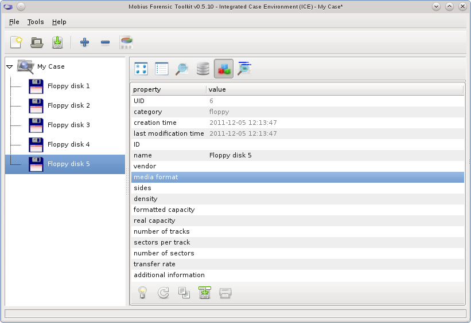This screenshot has width=471, height=323.
Task: Click the New case toolbar icon
Action: click(16, 42)
